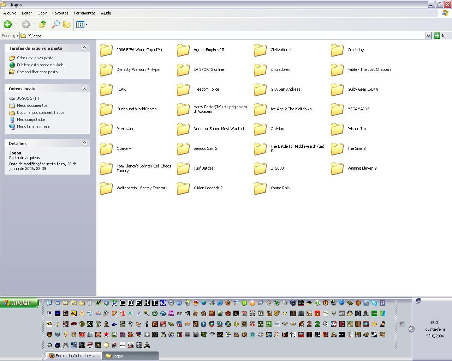Open the Search magnifier tool

pyautogui.click(x=55, y=24)
